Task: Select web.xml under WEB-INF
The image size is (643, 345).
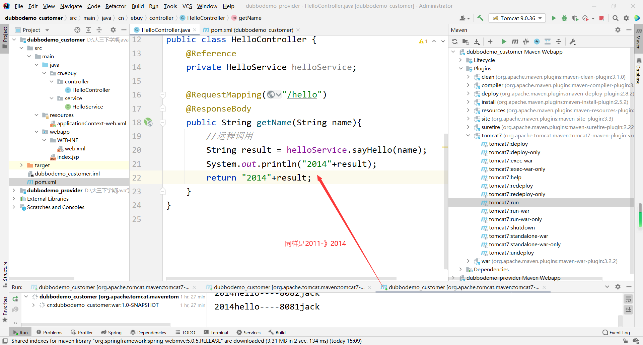Action: (75, 148)
